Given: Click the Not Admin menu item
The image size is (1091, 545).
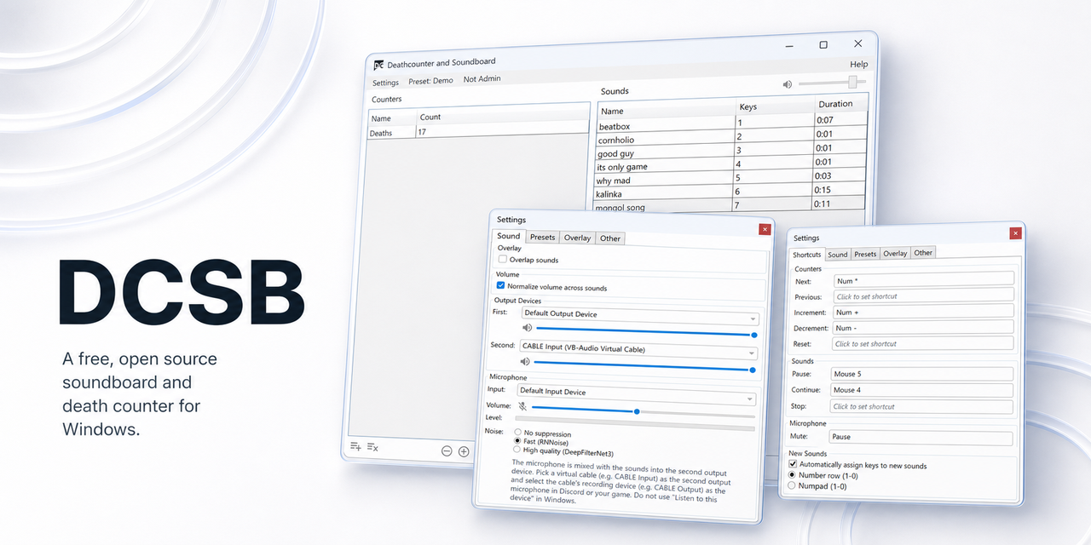Looking at the screenshot, I should click(482, 79).
